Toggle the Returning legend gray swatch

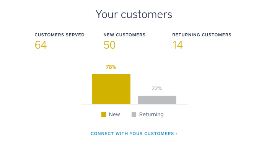point(134,114)
